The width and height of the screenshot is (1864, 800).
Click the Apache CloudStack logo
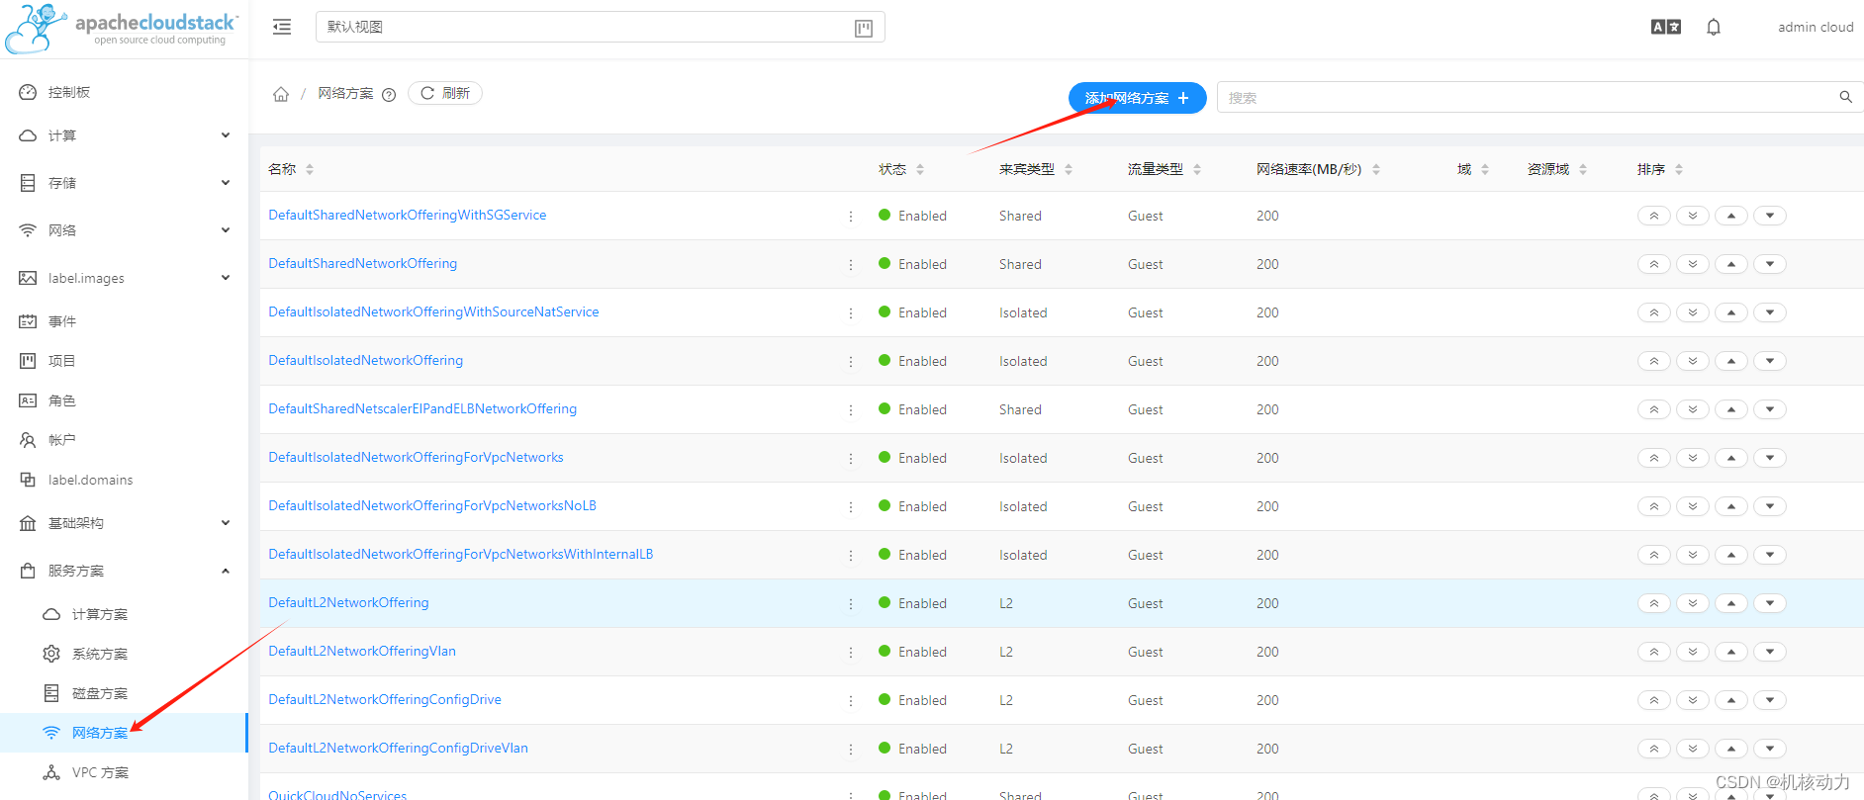pos(121,28)
